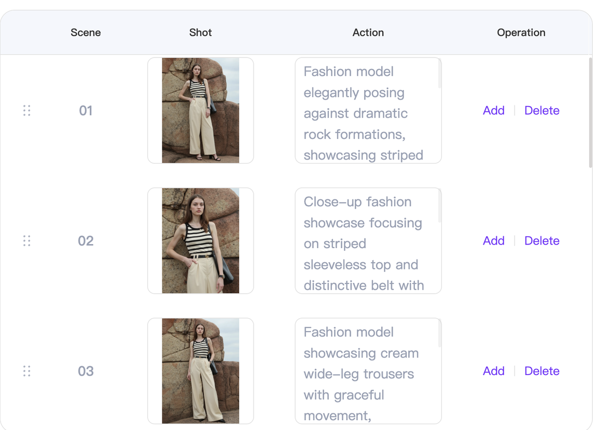Delete scene 02

click(x=542, y=241)
